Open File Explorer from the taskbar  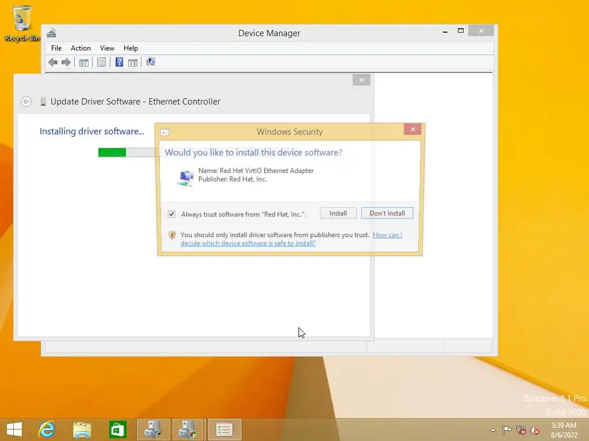(82, 430)
